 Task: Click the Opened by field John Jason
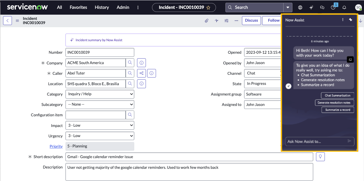[263, 63]
